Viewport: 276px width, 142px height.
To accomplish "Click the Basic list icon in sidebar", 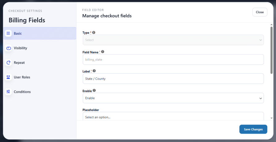I will [8, 33].
